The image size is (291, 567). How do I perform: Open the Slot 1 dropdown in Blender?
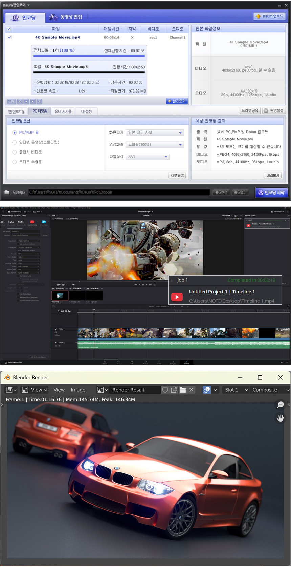(x=236, y=390)
